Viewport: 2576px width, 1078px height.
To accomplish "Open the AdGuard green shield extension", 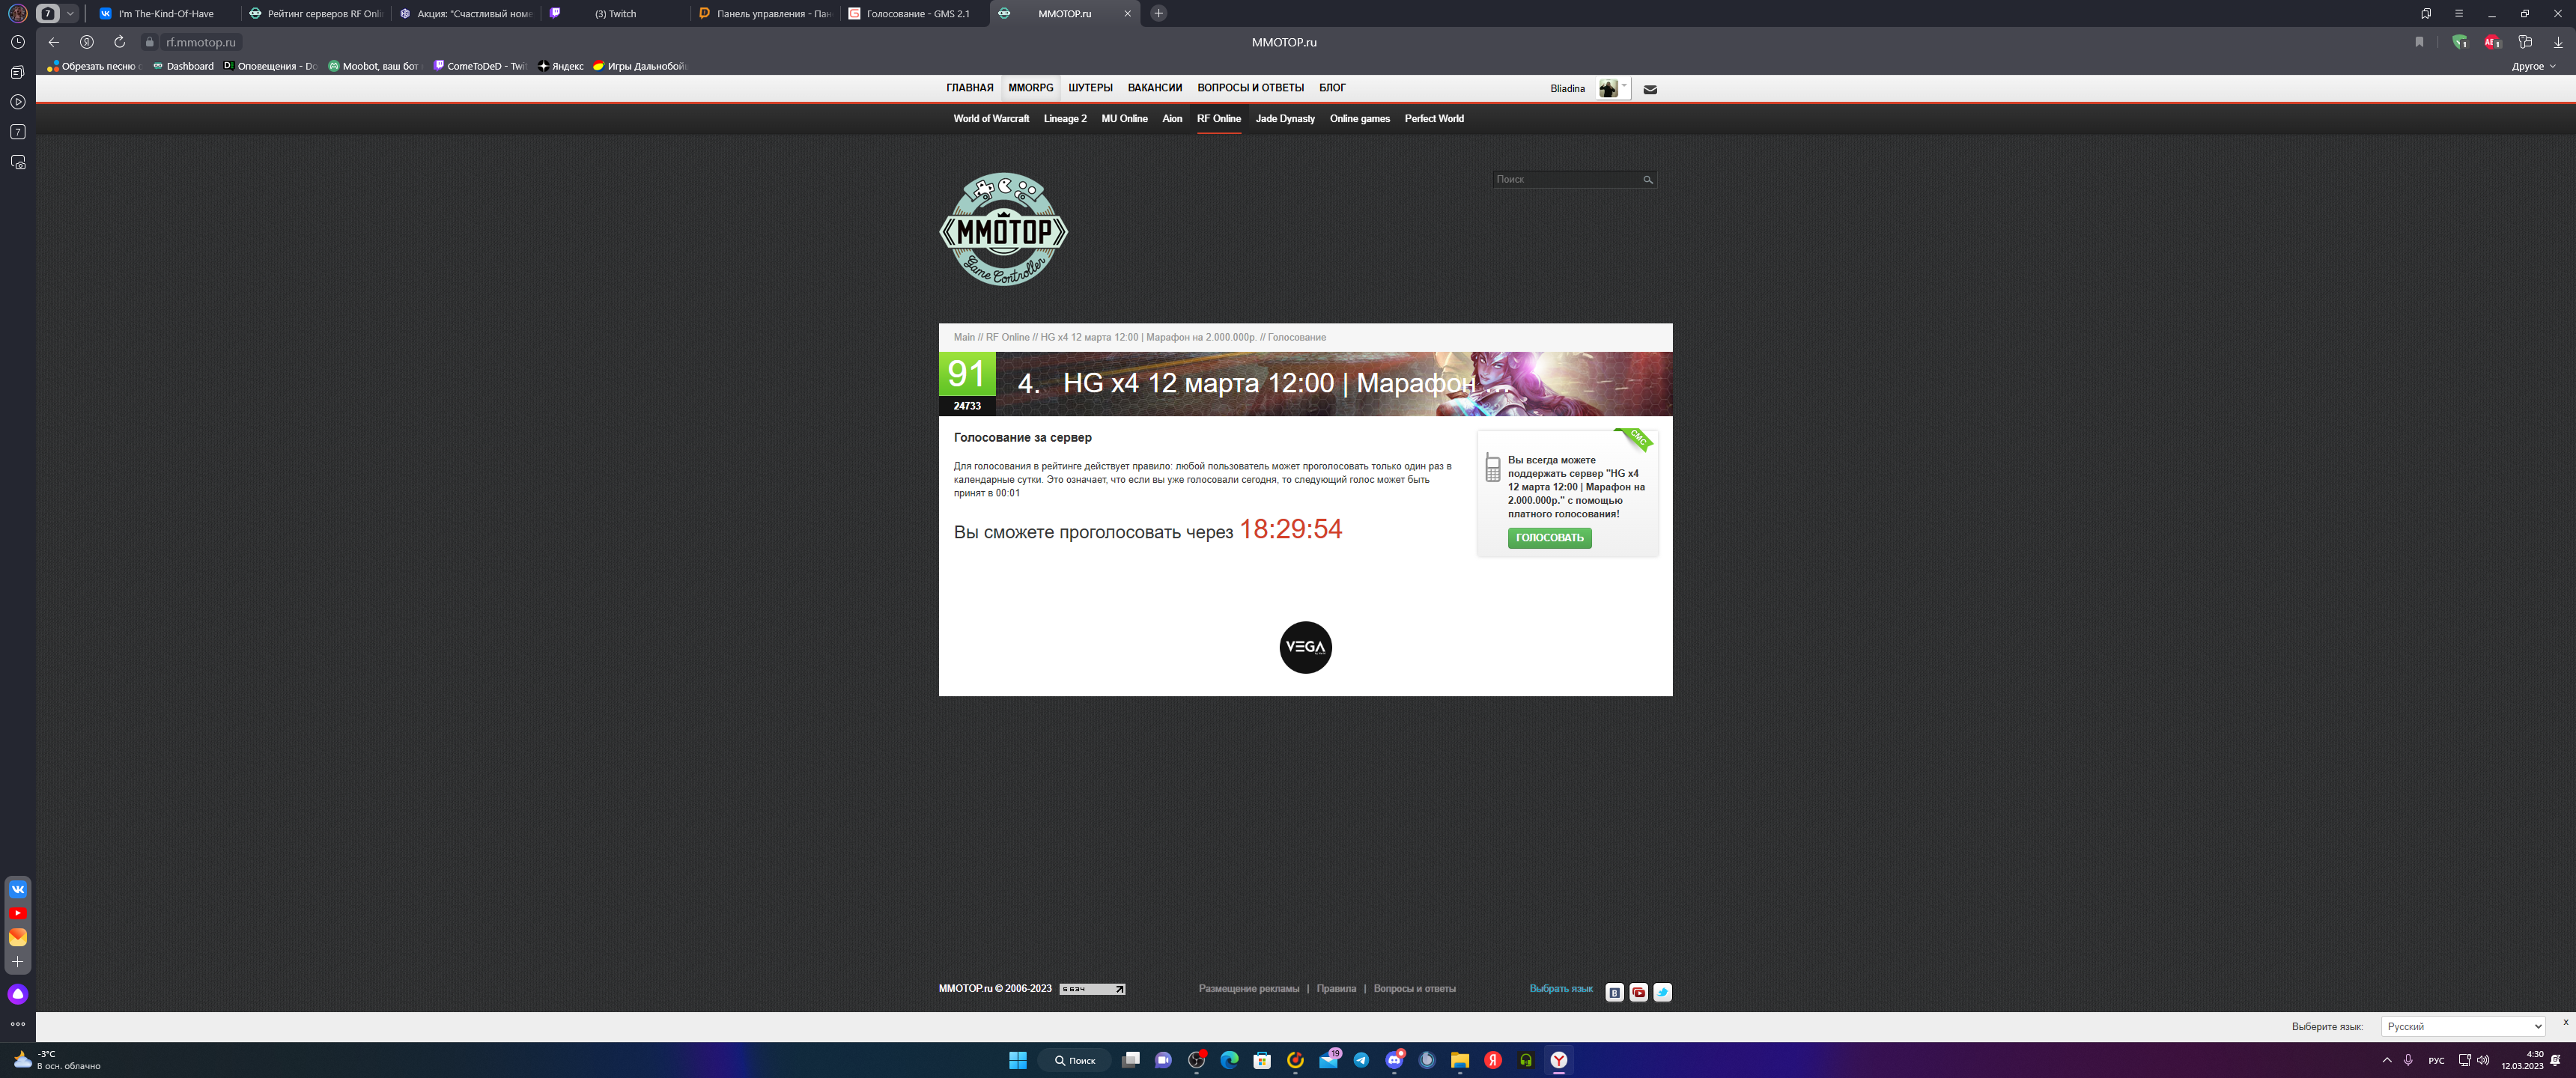I will [x=2459, y=42].
